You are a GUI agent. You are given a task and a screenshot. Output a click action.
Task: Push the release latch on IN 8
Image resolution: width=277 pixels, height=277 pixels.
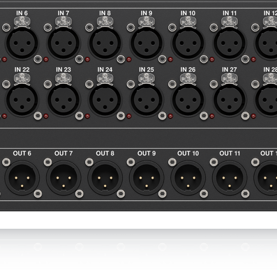click(105, 22)
